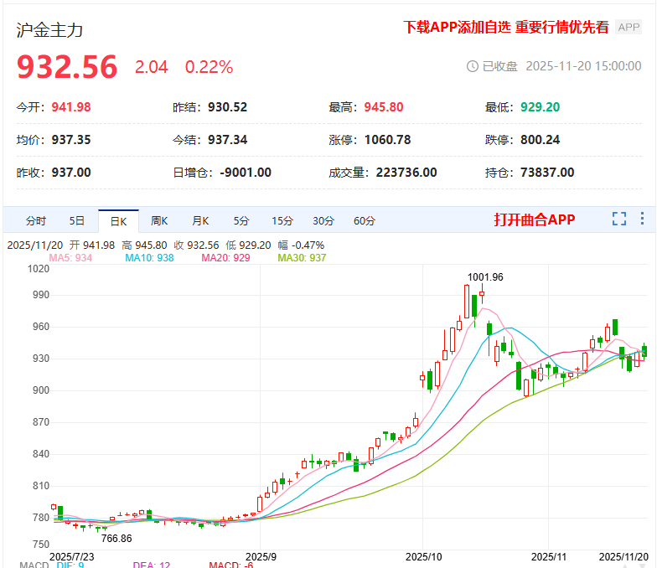This screenshot has height=568, width=657.
Task: Click the clock icon beside 已收盘
Action: tap(473, 66)
